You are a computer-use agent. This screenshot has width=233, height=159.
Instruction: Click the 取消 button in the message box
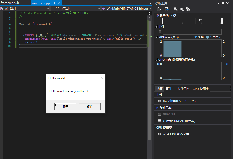tap(90, 107)
